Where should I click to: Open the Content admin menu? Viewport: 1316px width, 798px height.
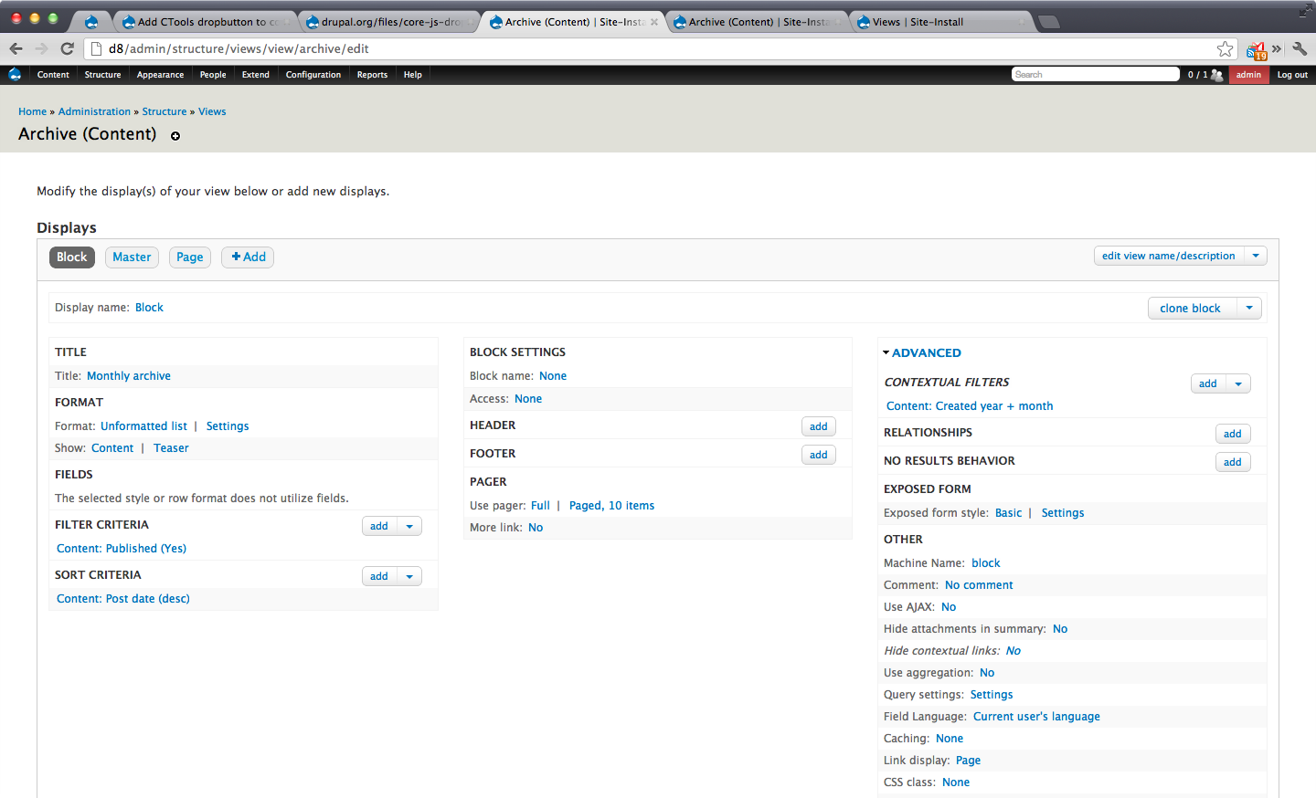tap(53, 75)
